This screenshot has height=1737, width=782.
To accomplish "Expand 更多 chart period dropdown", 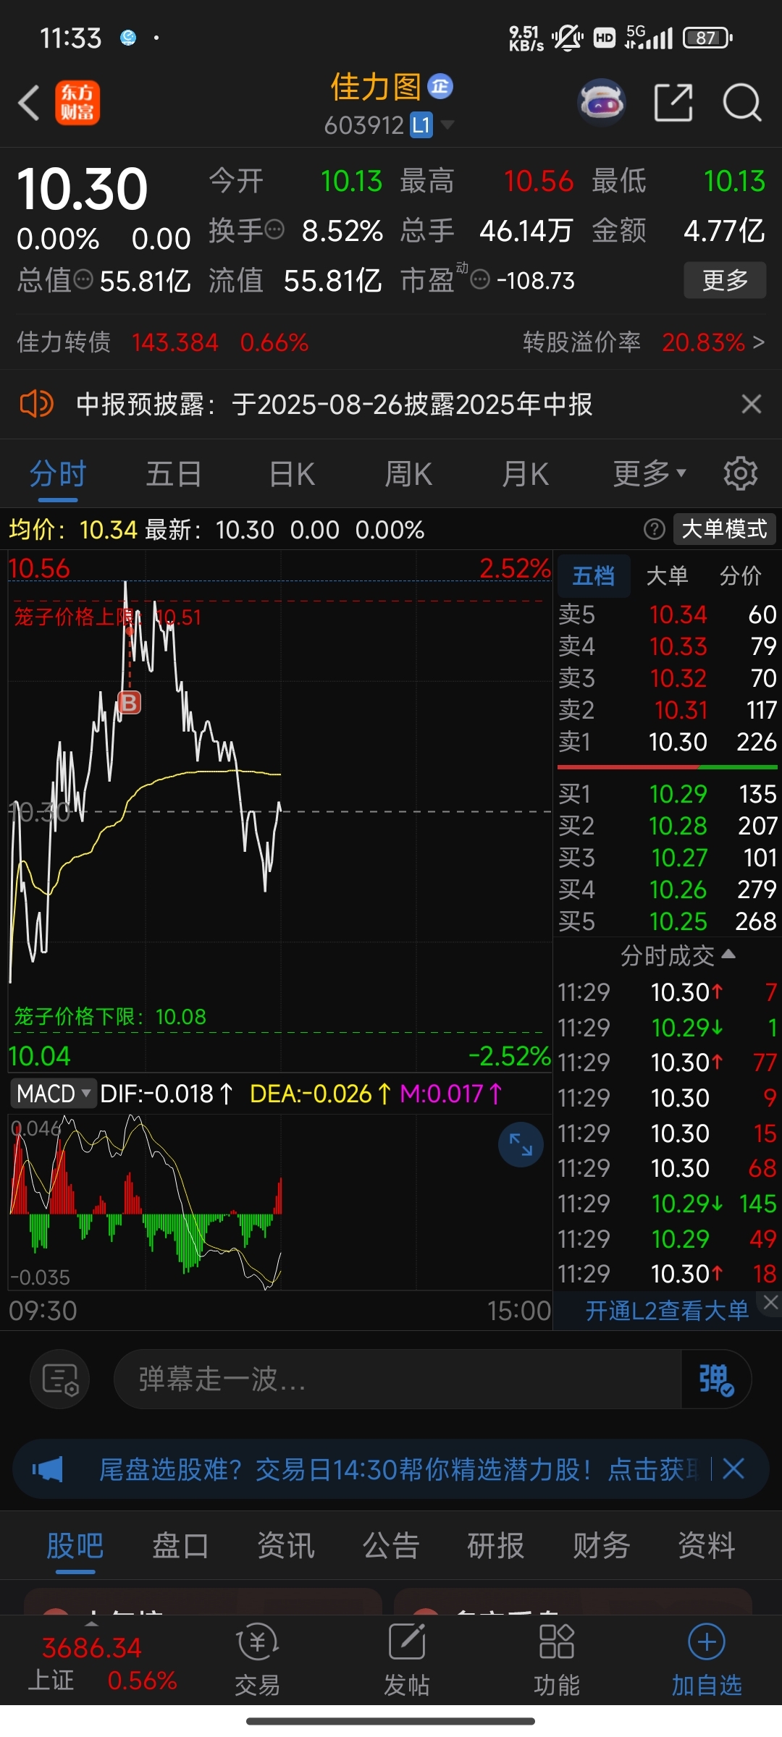I will [x=649, y=475].
